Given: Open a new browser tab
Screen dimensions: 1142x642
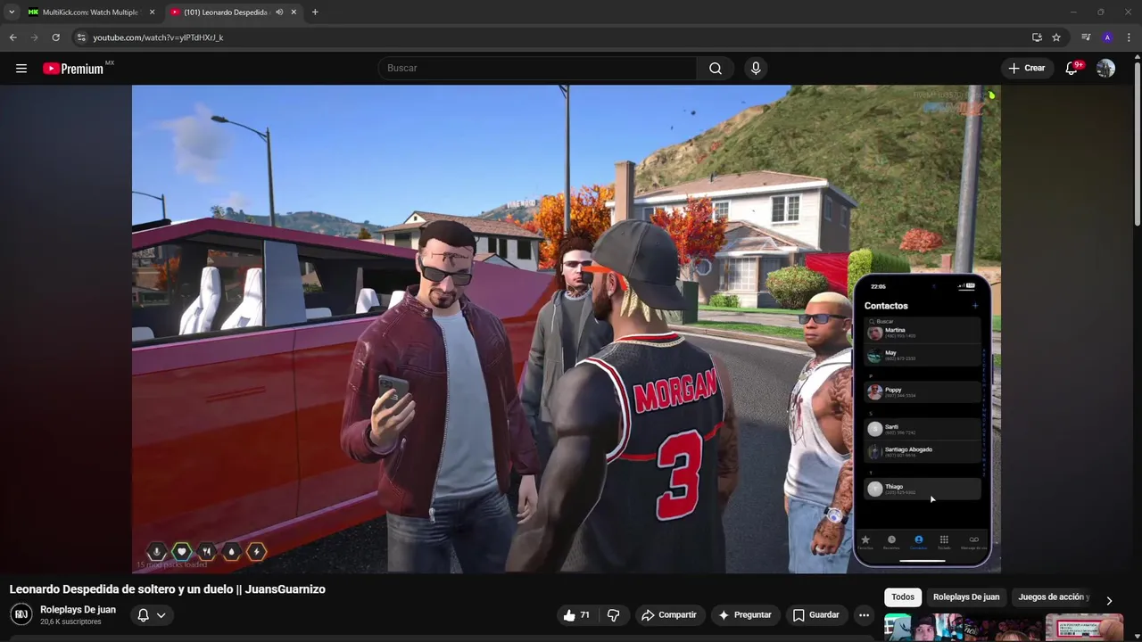Looking at the screenshot, I should [315, 12].
